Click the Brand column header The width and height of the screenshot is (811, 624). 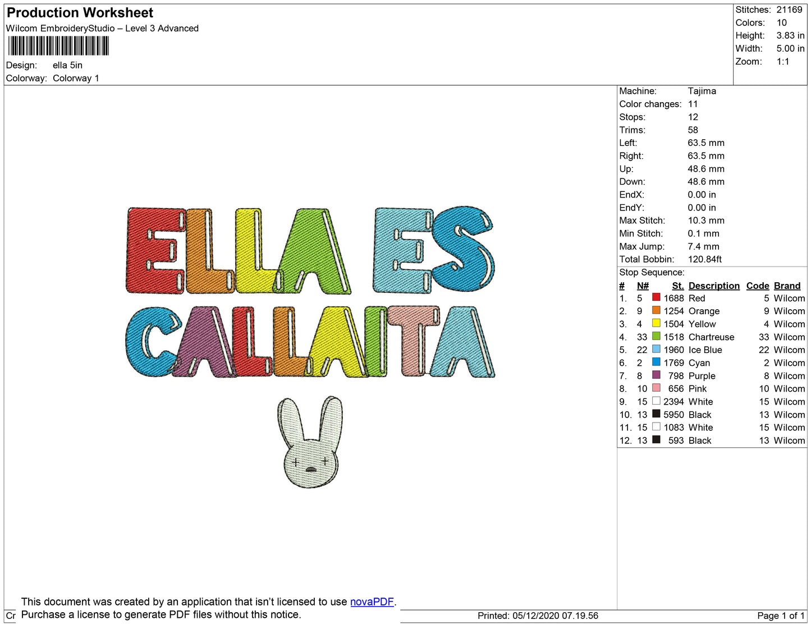[x=787, y=286]
